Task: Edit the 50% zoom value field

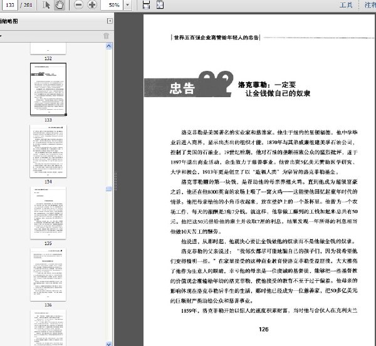Action: click(x=112, y=5)
